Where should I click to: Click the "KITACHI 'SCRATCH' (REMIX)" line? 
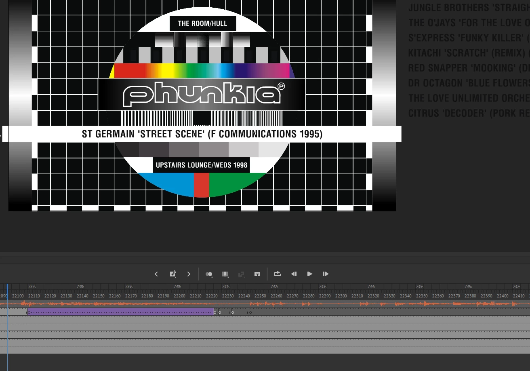point(469,53)
